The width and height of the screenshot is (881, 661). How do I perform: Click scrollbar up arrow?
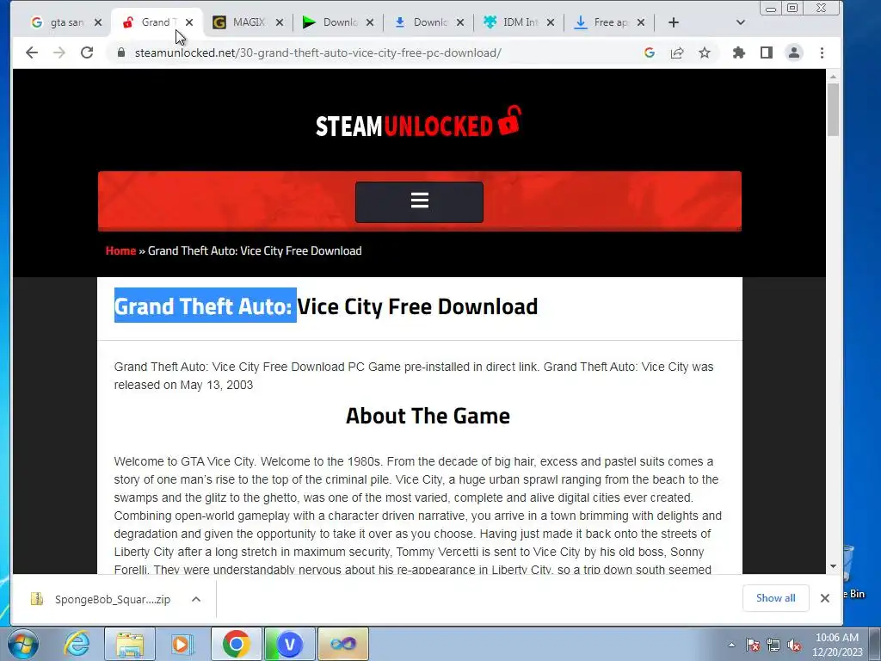coord(833,77)
